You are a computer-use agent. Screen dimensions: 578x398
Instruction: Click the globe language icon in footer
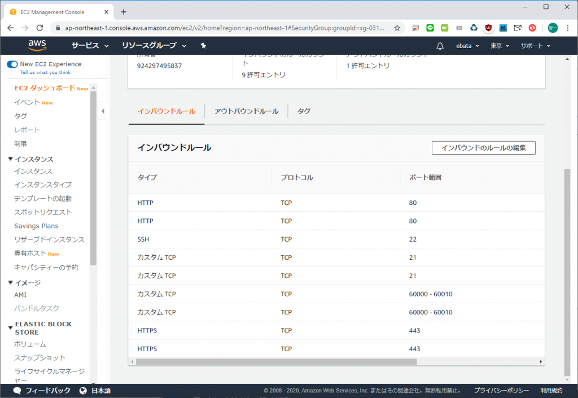tap(83, 391)
